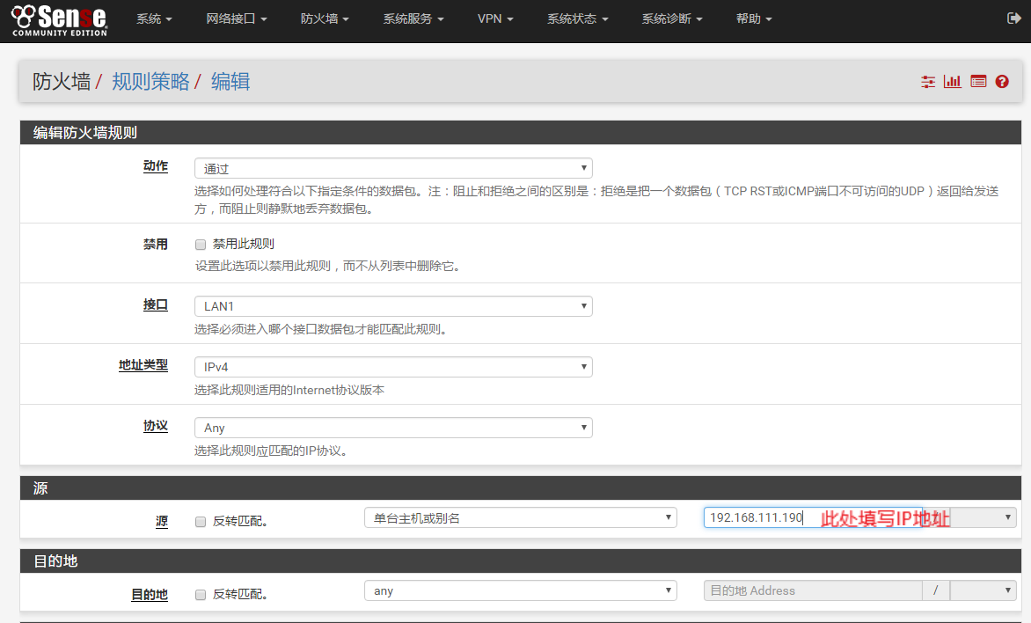
Task: Click the 编辑 breadcrumb link
Action: point(230,82)
